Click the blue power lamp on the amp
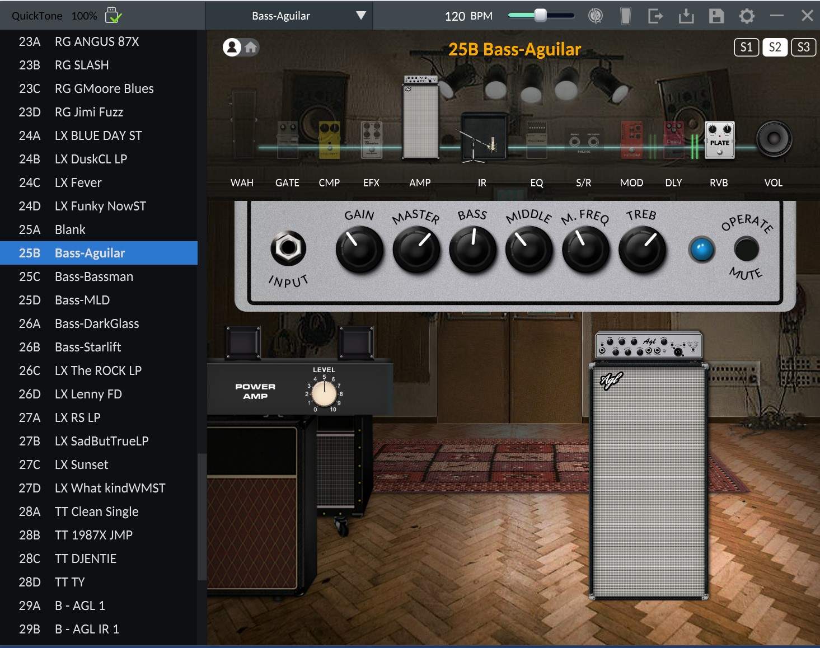 pyautogui.click(x=702, y=250)
